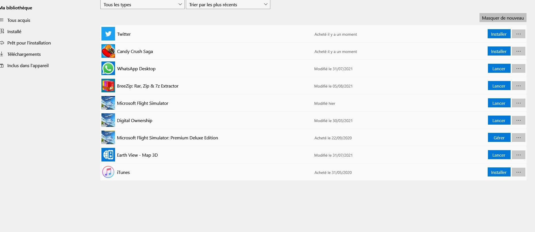Launch Digital Ownership

tap(499, 120)
